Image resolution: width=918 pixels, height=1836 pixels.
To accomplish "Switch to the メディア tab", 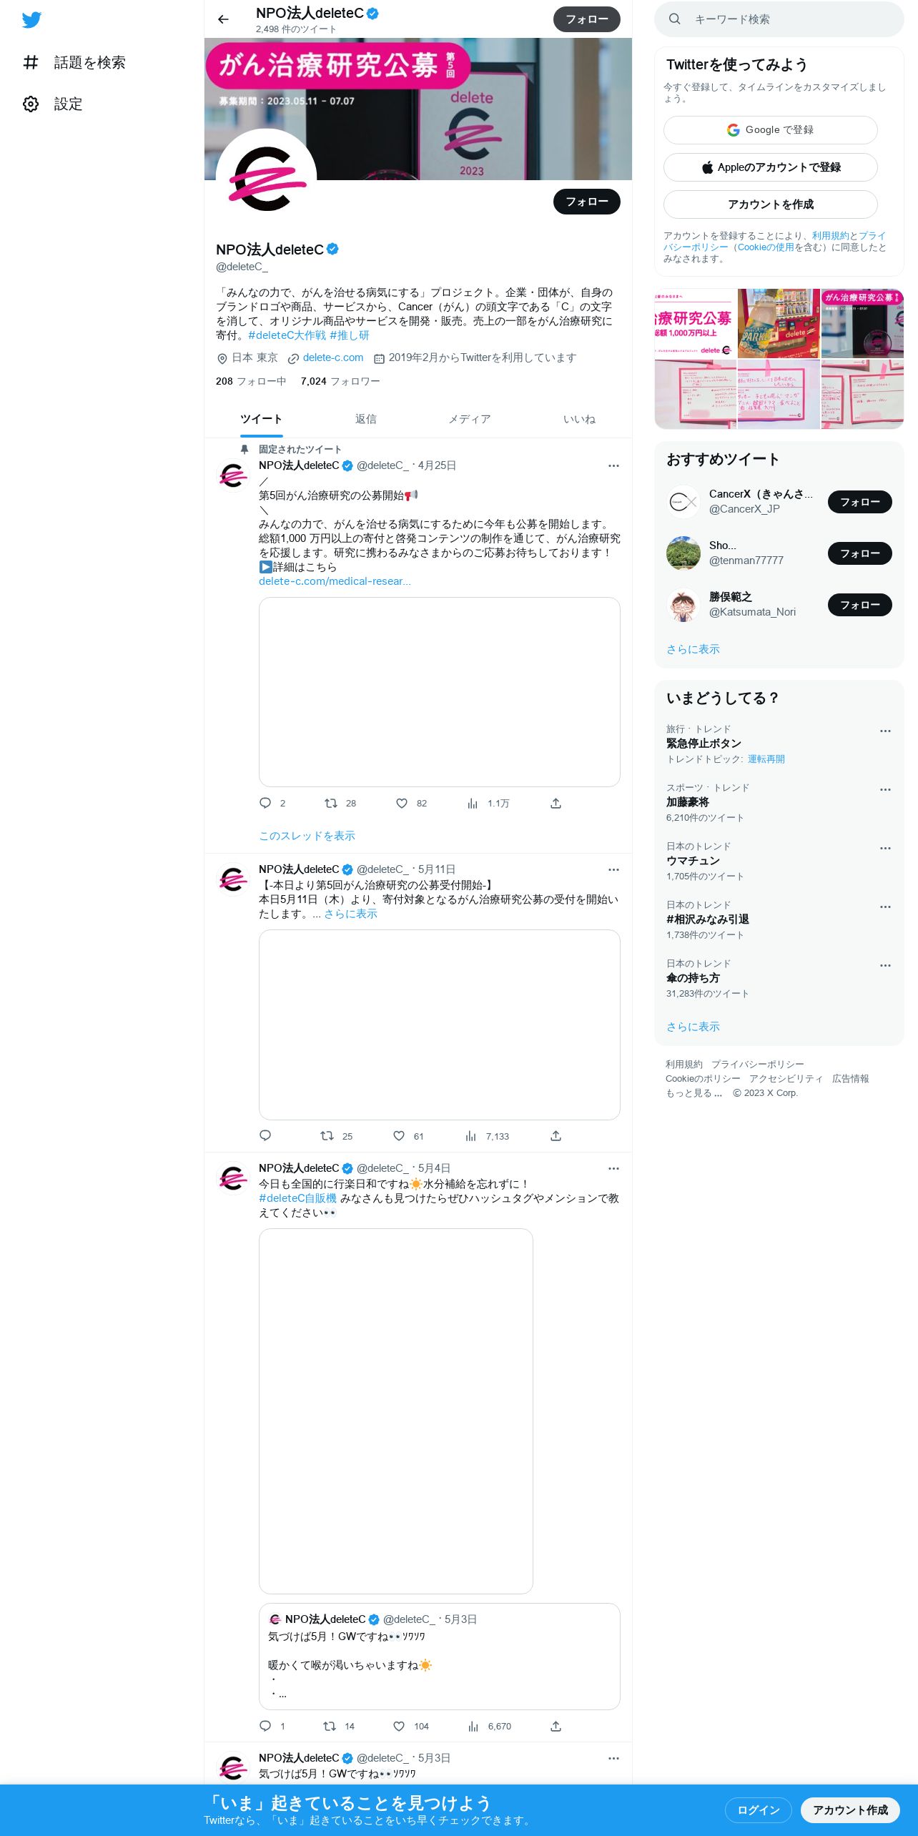I will (470, 419).
